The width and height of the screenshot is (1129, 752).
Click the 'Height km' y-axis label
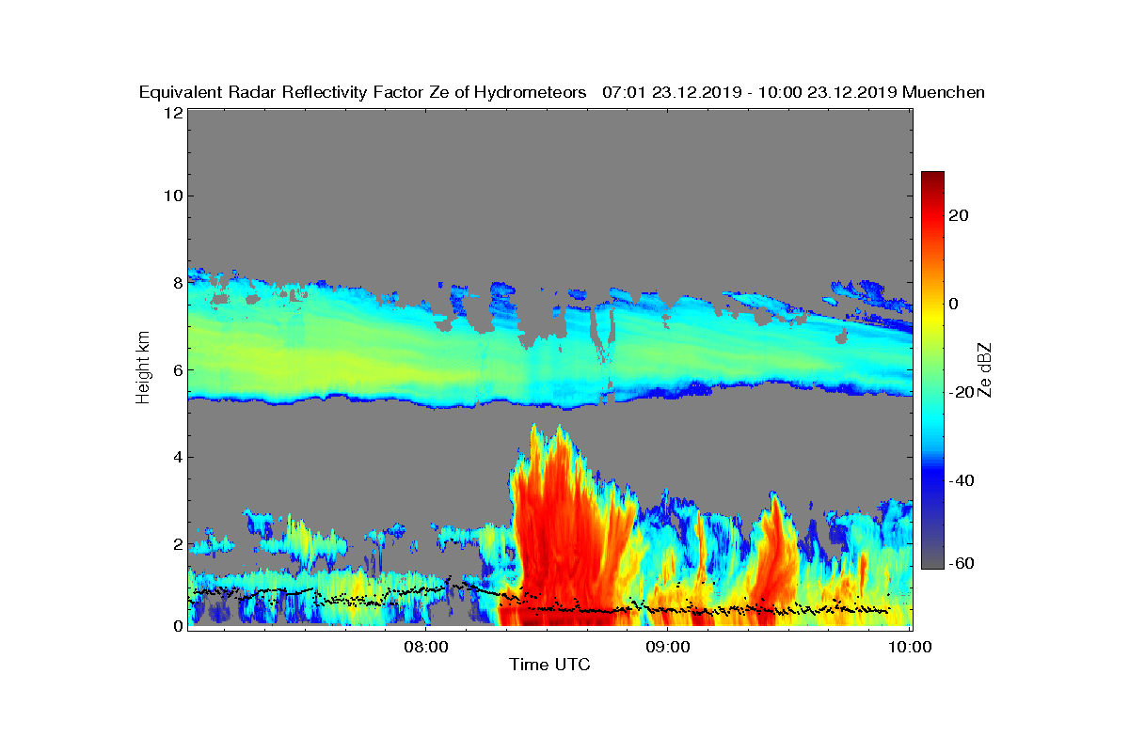143,368
